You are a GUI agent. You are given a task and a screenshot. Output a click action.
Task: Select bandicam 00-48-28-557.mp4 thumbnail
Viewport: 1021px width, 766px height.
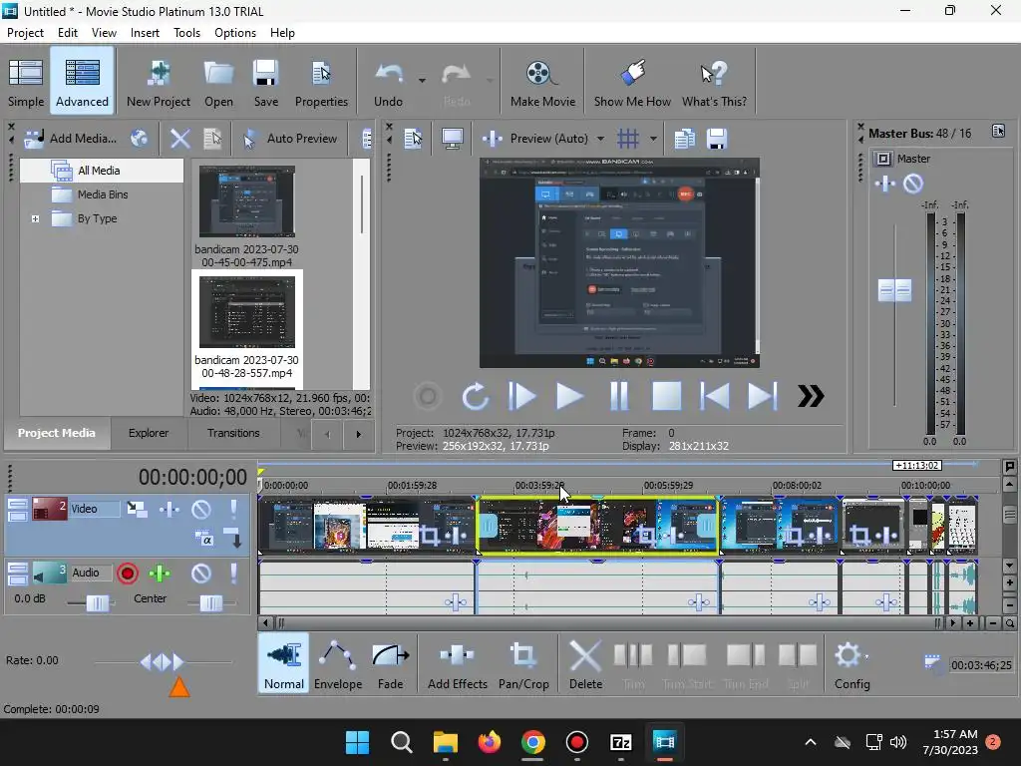(247, 312)
